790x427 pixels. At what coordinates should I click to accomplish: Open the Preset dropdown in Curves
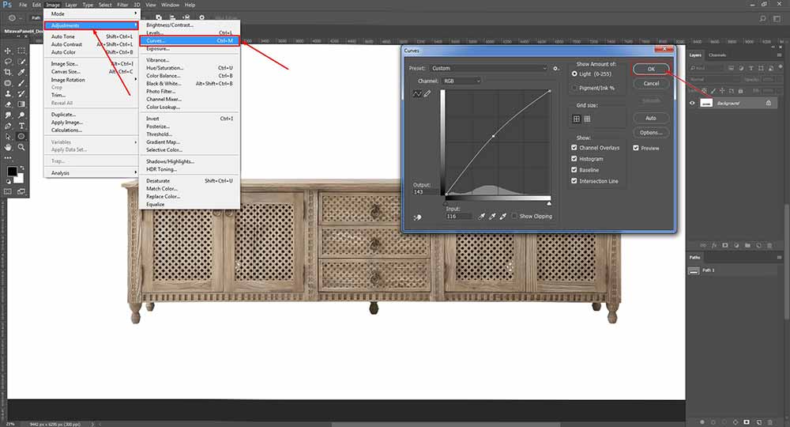point(488,69)
